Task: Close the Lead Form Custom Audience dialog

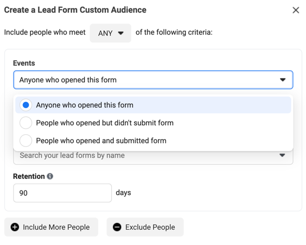Action: (296, 10)
